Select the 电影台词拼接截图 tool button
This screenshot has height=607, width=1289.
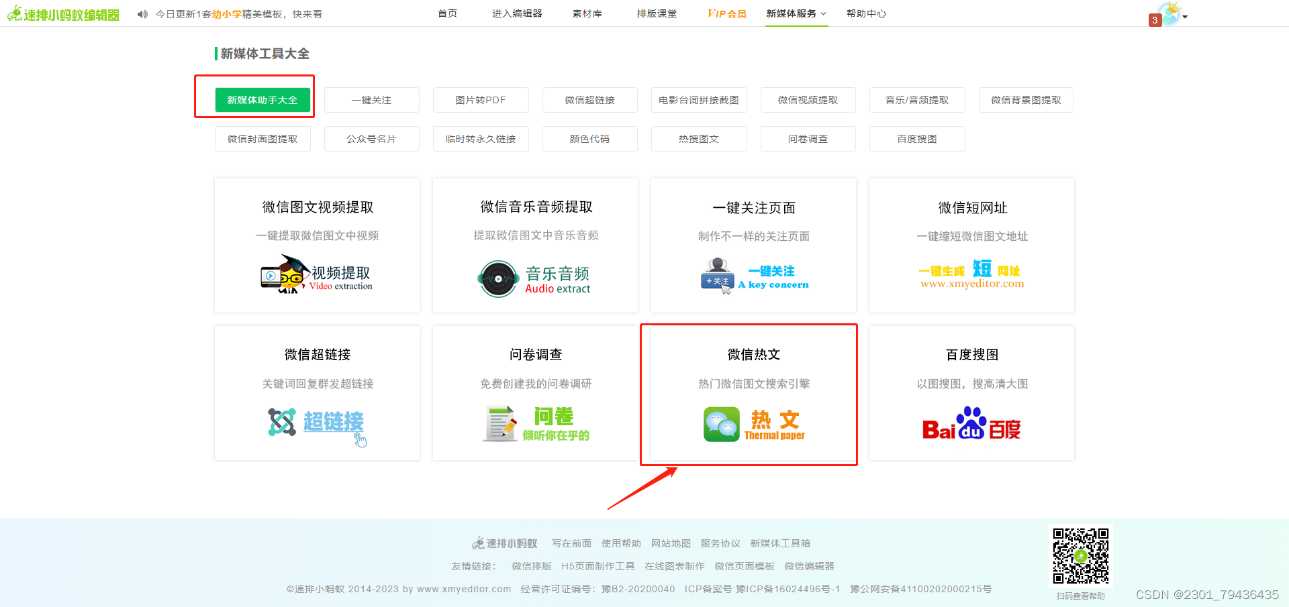699,100
